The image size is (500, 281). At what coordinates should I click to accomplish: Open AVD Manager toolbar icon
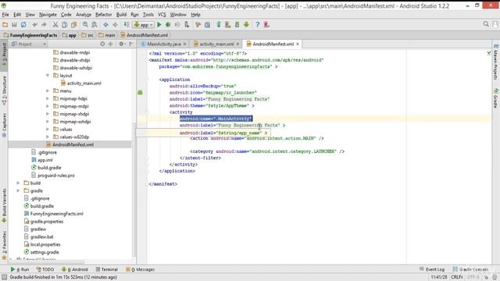(x=227, y=24)
